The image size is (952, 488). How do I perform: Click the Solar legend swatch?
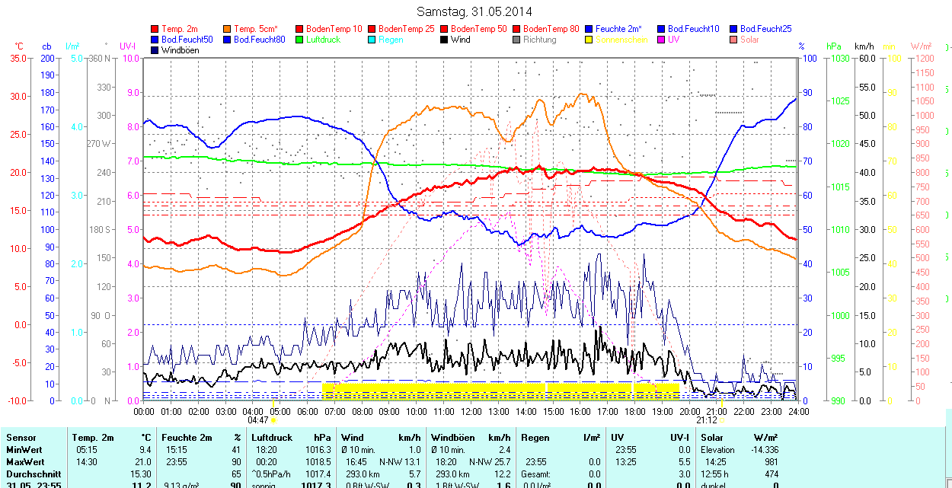tap(733, 40)
